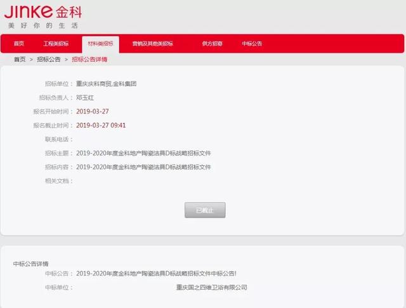Go to the 供方招募 tab
The width and height of the screenshot is (406, 308).
pyautogui.click(x=212, y=44)
